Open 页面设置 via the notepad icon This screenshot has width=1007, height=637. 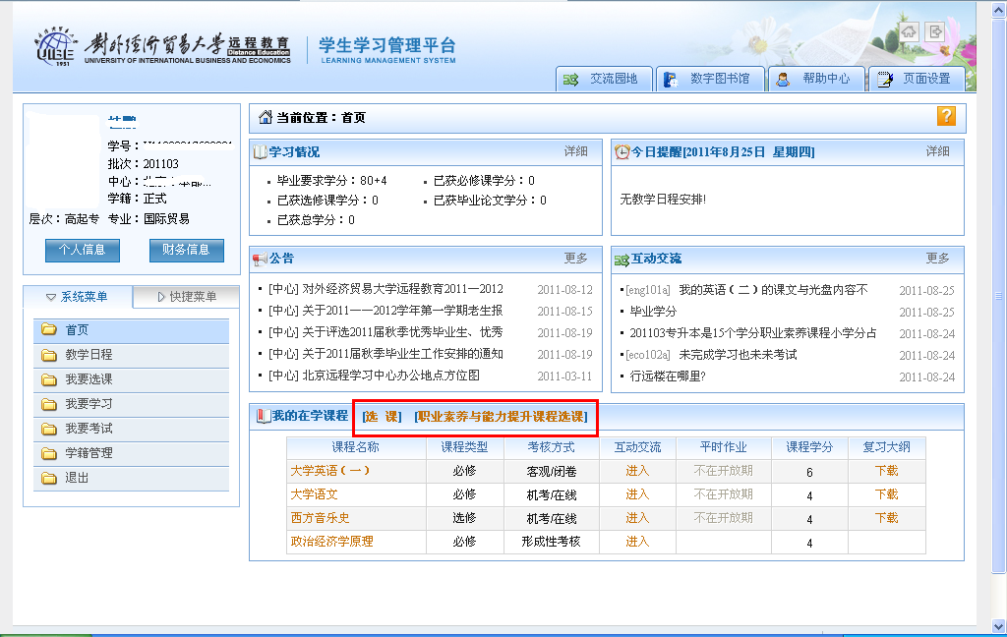click(x=883, y=80)
